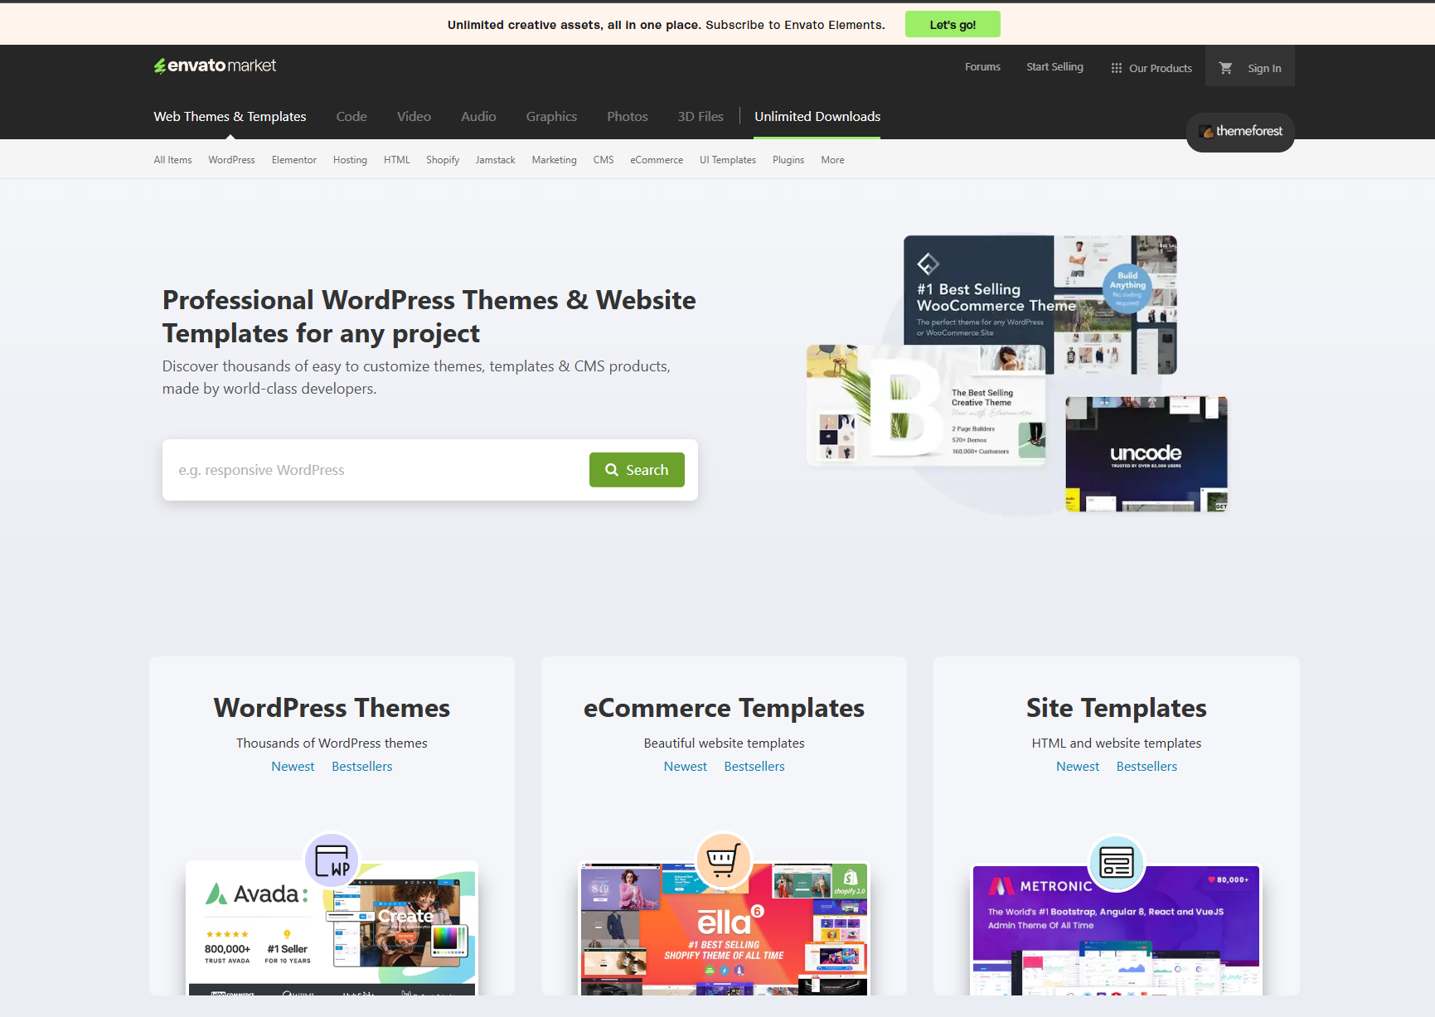Image resolution: width=1435 pixels, height=1017 pixels.
Task: Open the eCommerce Templates card heading
Action: tap(724, 708)
